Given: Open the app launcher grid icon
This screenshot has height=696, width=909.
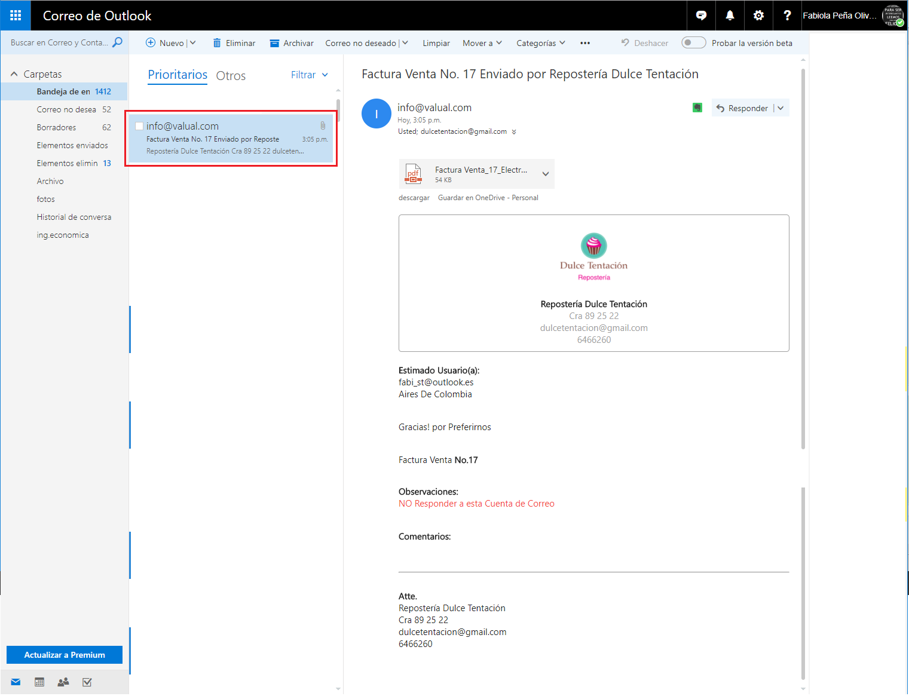Looking at the screenshot, I should 16,16.
